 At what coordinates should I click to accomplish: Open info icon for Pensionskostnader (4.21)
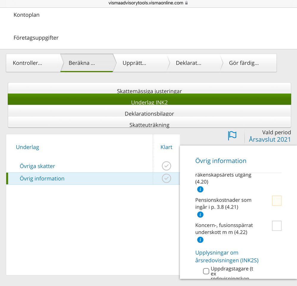(200, 214)
